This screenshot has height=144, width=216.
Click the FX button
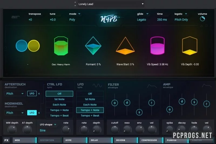click(6, 140)
